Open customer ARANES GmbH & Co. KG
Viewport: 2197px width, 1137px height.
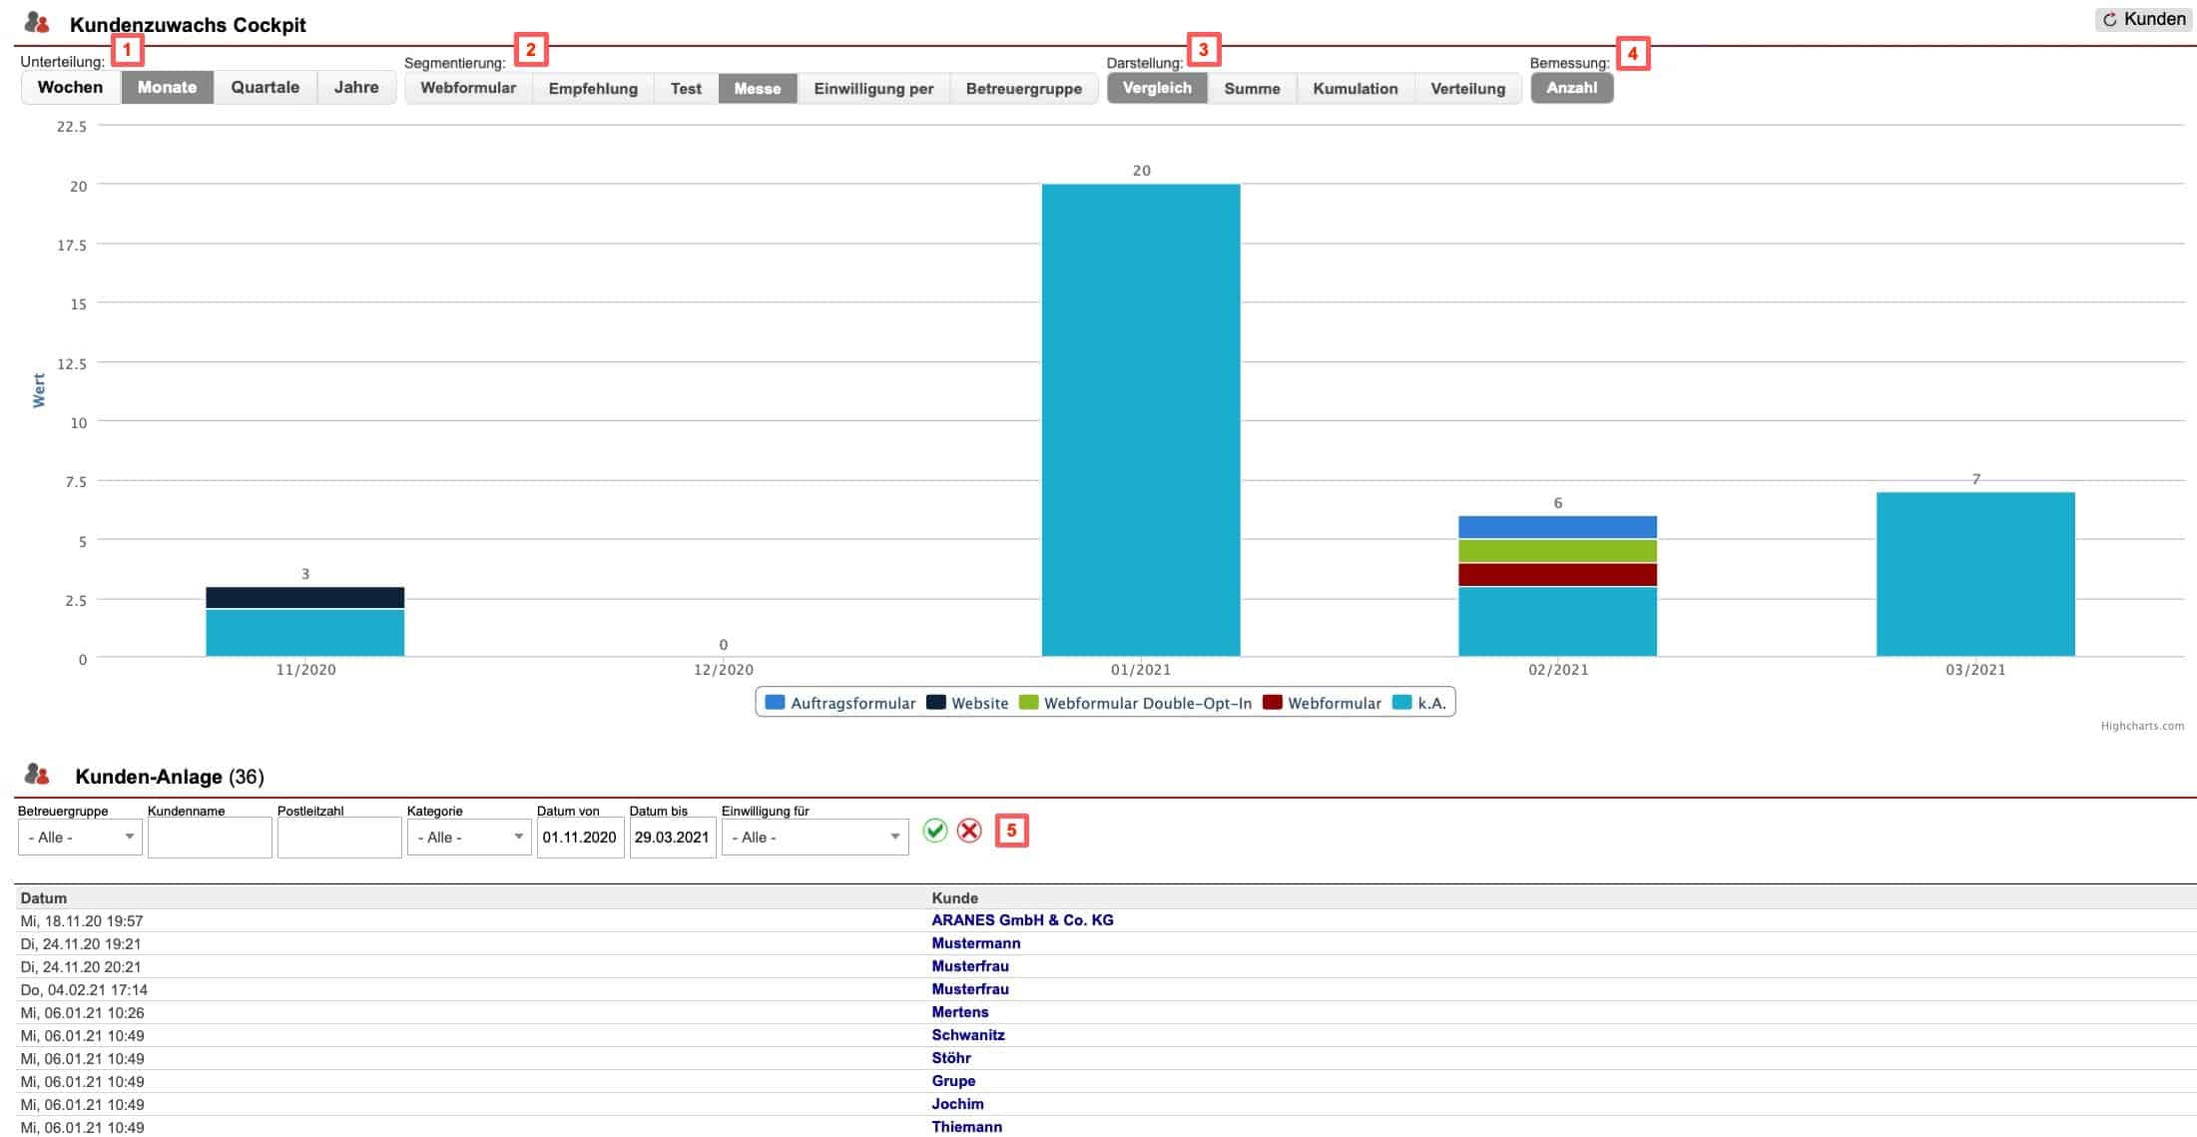point(1022,920)
